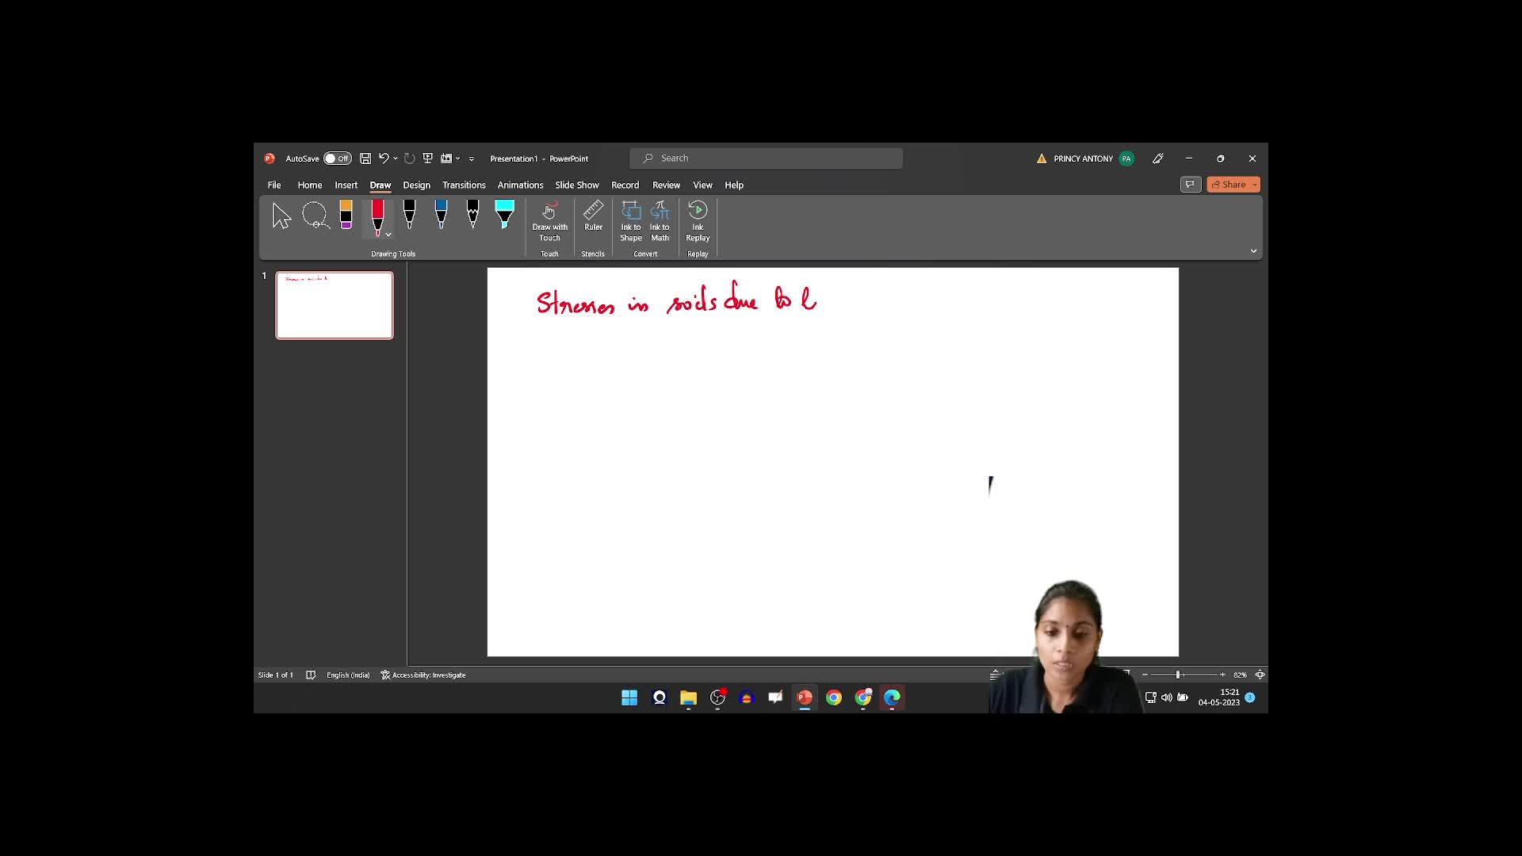Open the Slide Show tab
This screenshot has height=856, width=1522.
[576, 185]
